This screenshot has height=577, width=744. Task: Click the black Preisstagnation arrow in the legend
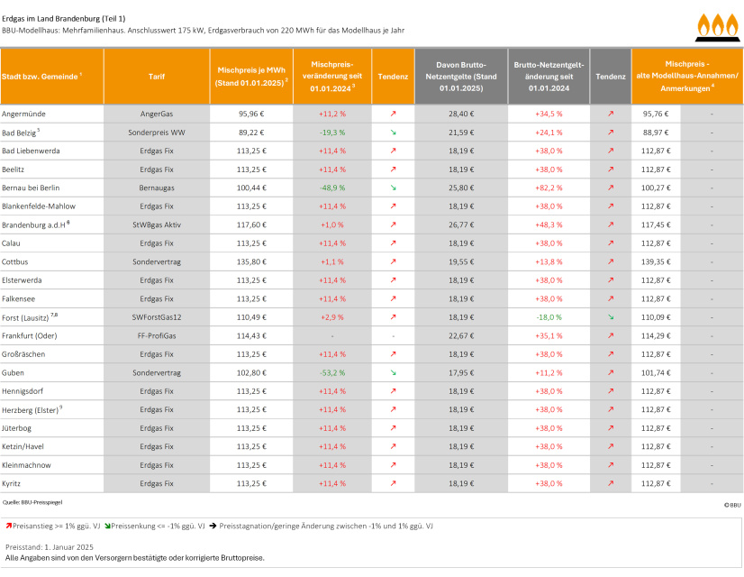213,526
